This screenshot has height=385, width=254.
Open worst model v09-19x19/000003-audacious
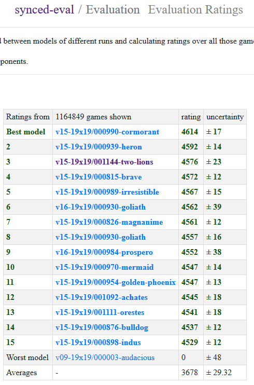[x=105, y=357]
